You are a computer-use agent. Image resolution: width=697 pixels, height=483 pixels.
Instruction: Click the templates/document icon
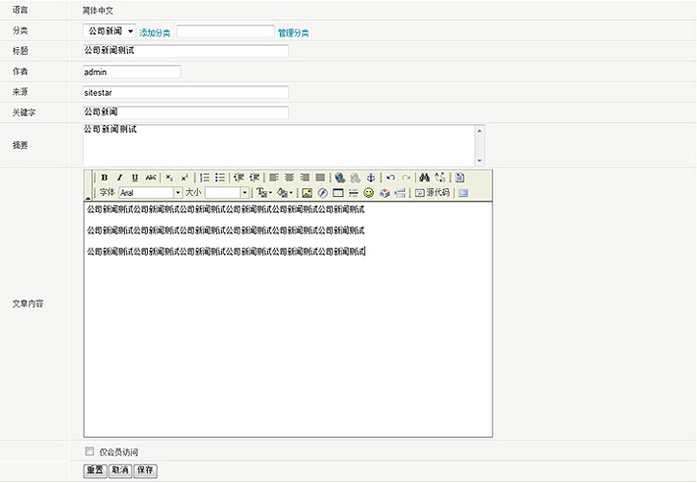(x=460, y=178)
